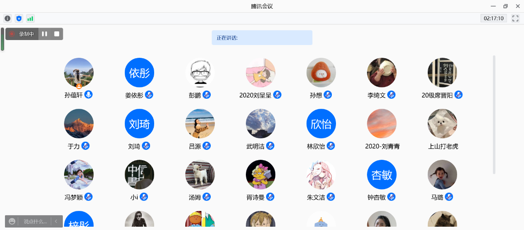
Task: Select 马璐's child photo avatar
Action: point(442,175)
